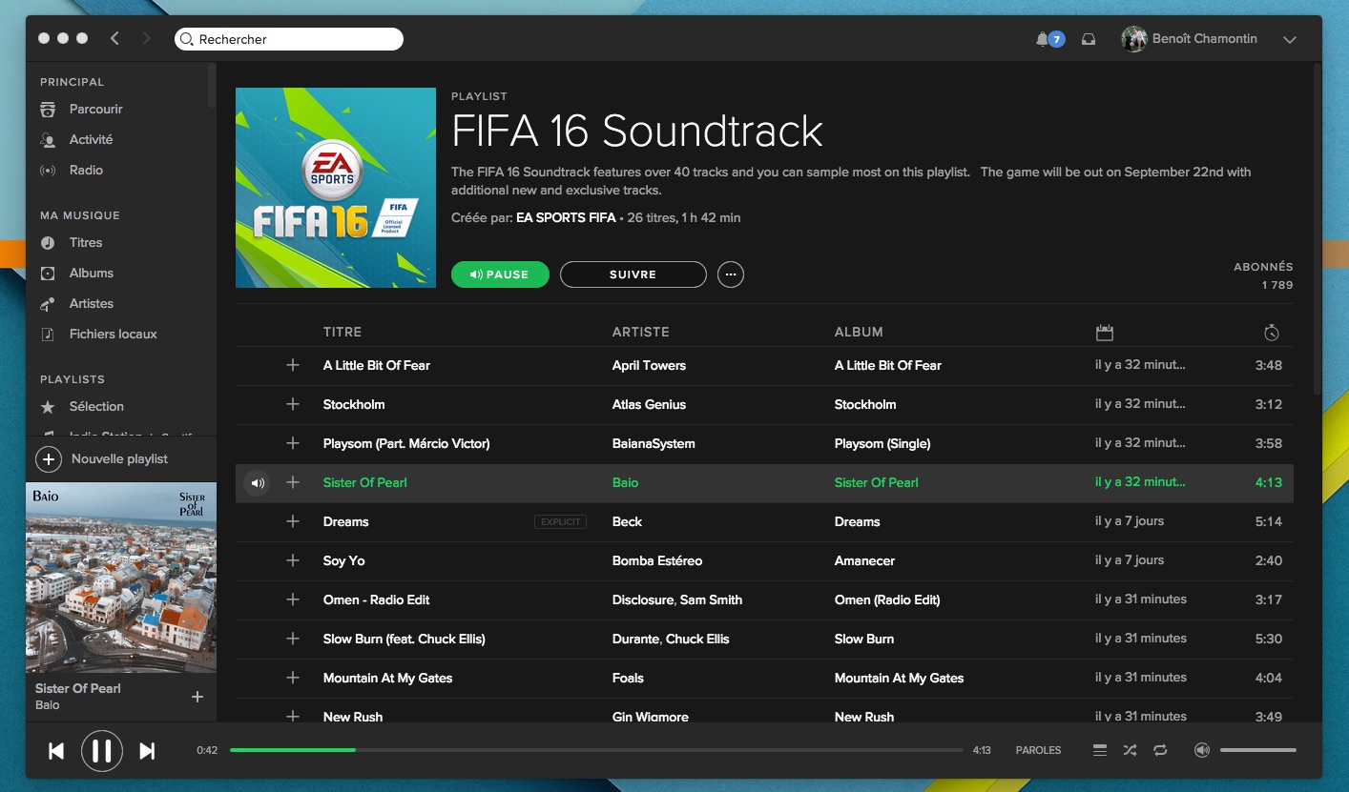Select Parcourir in the left sidebar
Screen dimensions: 1349x792
click(95, 109)
